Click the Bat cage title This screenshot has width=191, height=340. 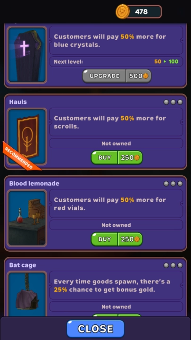click(x=23, y=265)
